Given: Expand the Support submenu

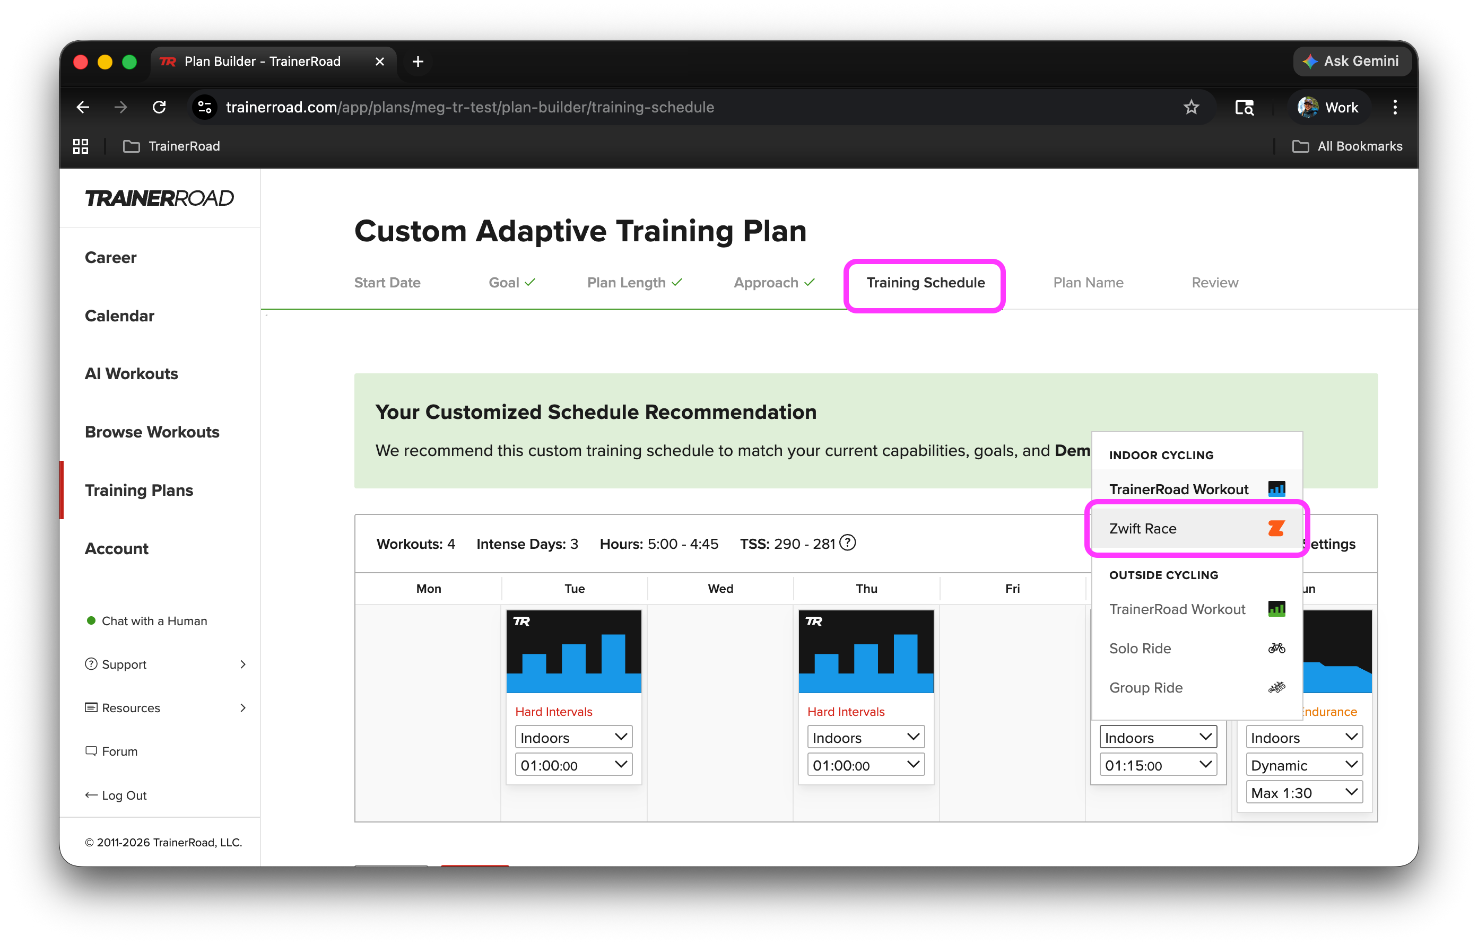Looking at the screenshot, I should pyautogui.click(x=166, y=664).
